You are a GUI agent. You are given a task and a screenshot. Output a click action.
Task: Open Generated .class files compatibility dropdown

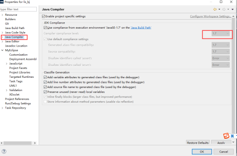click(221, 45)
